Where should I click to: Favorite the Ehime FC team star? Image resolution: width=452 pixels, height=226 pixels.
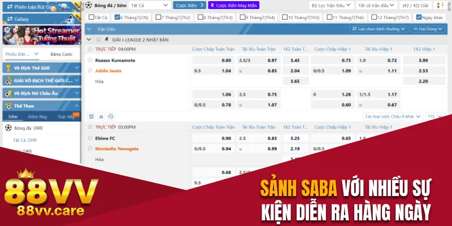tap(89, 138)
